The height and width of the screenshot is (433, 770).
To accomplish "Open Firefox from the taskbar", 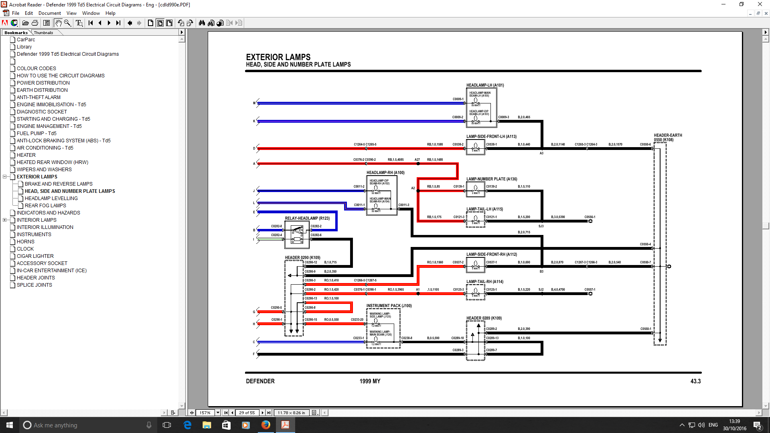I will point(265,425).
